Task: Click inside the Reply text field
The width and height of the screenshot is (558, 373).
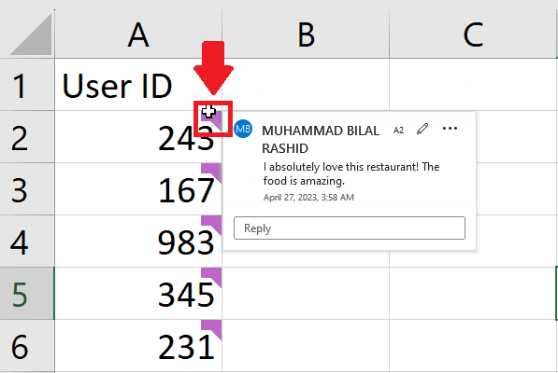Action: (350, 228)
